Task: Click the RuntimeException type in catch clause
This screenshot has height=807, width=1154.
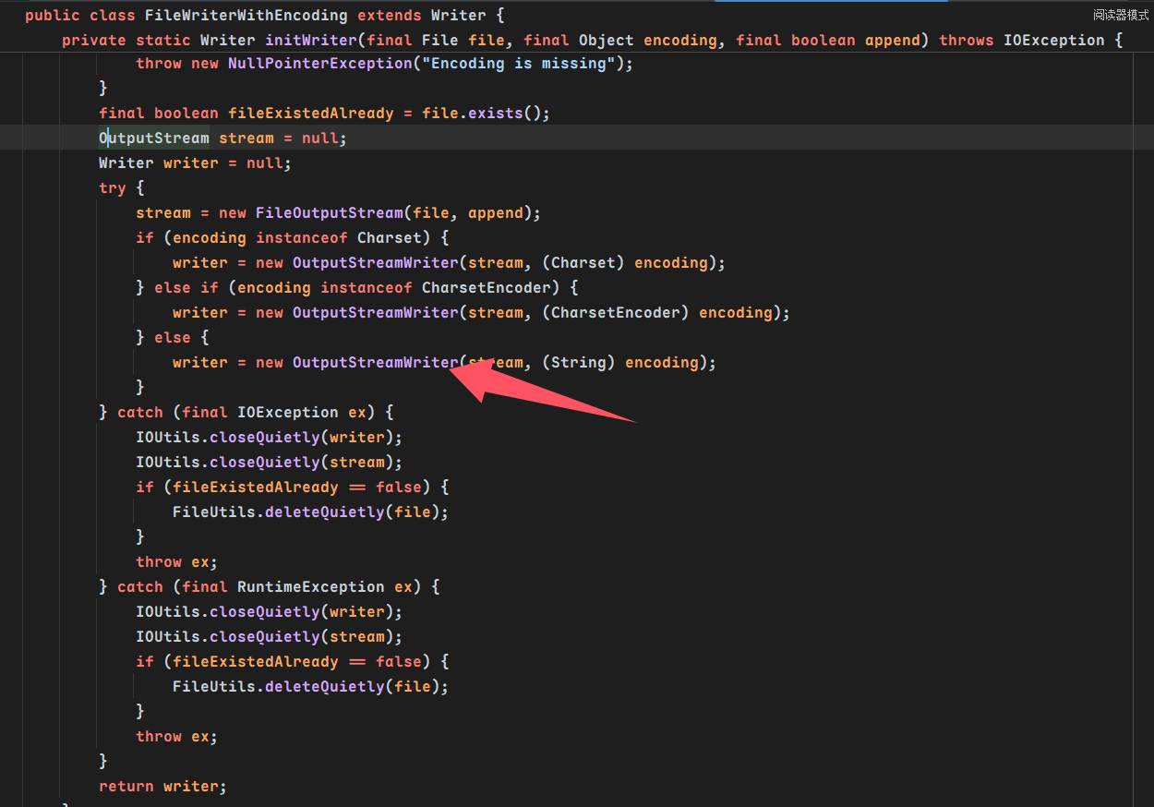Action: pos(310,587)
